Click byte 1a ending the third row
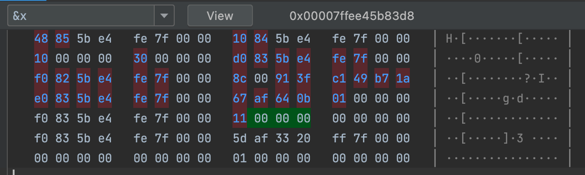 coord(403,78)
